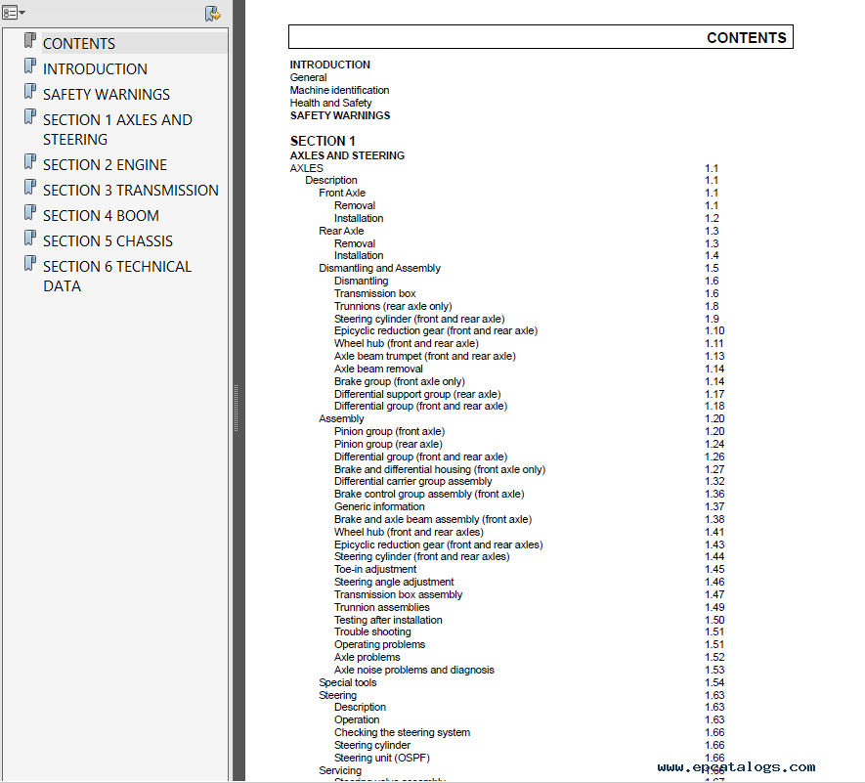Click the 'Trouble shooting' entry
This screenshot has width=865, height=783.
(372, 631)
